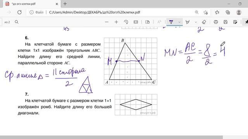This screenshot has width=248, height=139.
Task: Click the text 'изображён ромб. Найдите длину его большей'
Action: click(65, 107)
